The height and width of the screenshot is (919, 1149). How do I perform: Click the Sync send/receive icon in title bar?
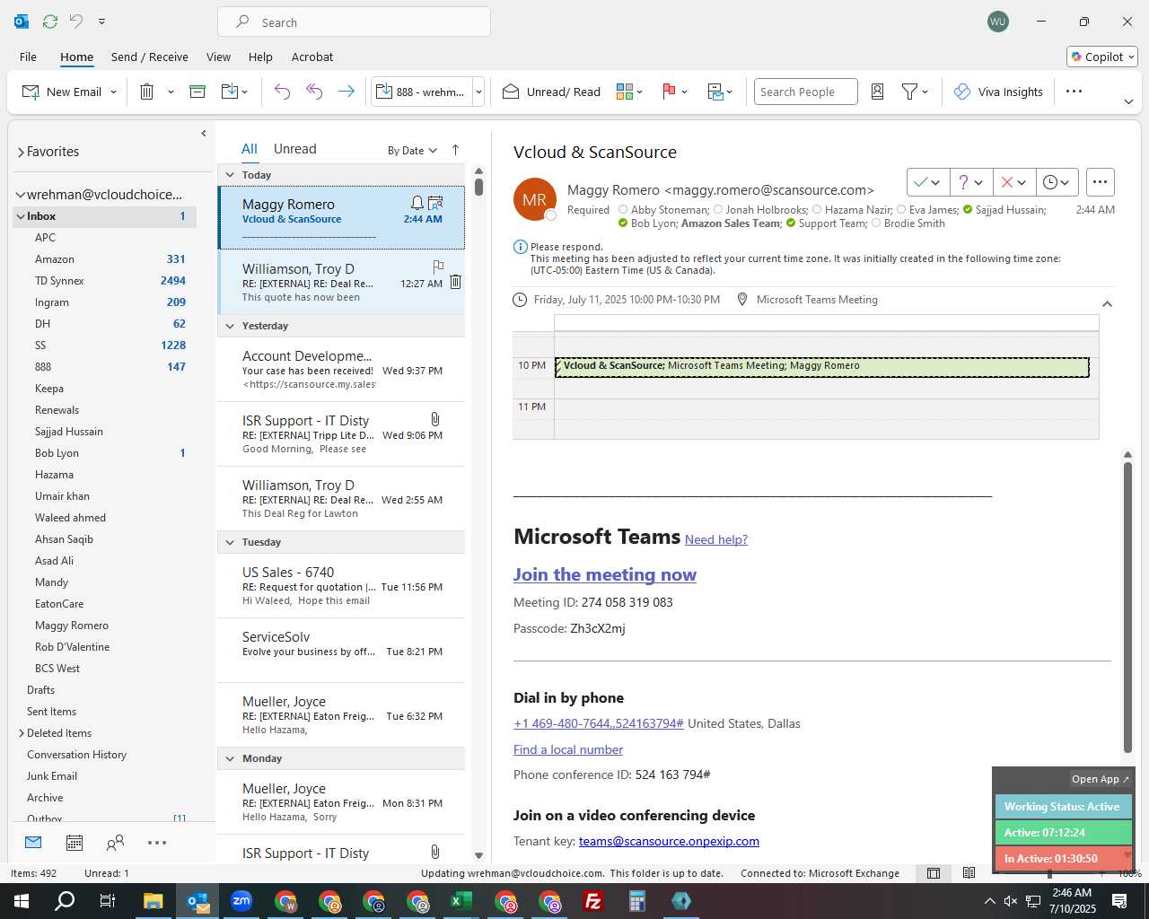click(x=50, y=21)
